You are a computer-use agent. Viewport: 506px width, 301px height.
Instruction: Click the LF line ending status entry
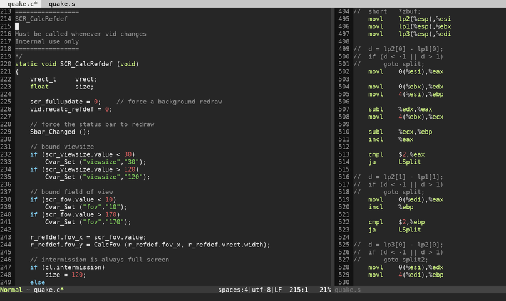[278, 290]
